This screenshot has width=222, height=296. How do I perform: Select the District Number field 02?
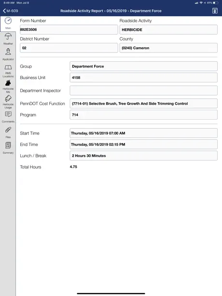click(69, 48)
